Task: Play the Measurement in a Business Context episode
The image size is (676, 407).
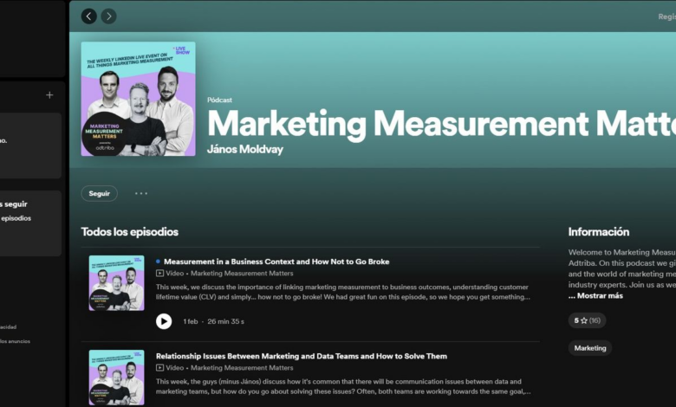Action: click(x=164, y=321)
